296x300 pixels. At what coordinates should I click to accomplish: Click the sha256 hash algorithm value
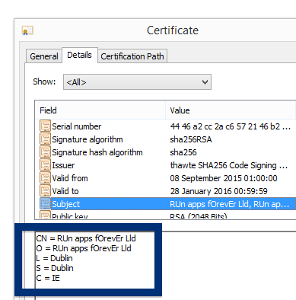(x=183, y=152)
